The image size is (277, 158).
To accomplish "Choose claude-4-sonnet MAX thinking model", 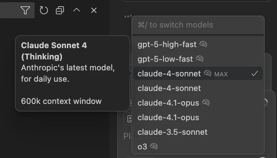I will 169,74.
